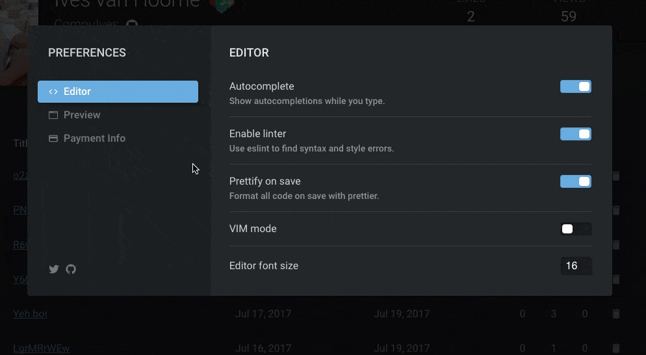Viewport: 646px width, 355px height.
Task: Click the partially hidden R6v sandbox link
Action: (x=20, y=245)
